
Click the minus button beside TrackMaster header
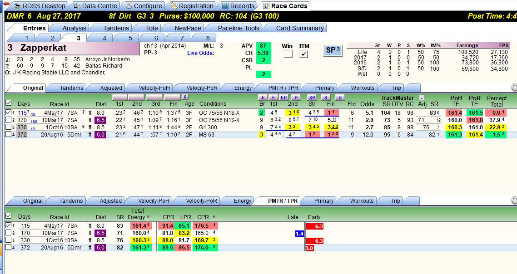(422, 98)
